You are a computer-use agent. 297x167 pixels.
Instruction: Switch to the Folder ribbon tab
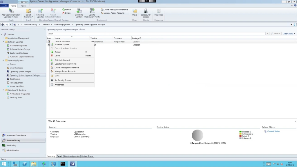[x=23, y=6]
